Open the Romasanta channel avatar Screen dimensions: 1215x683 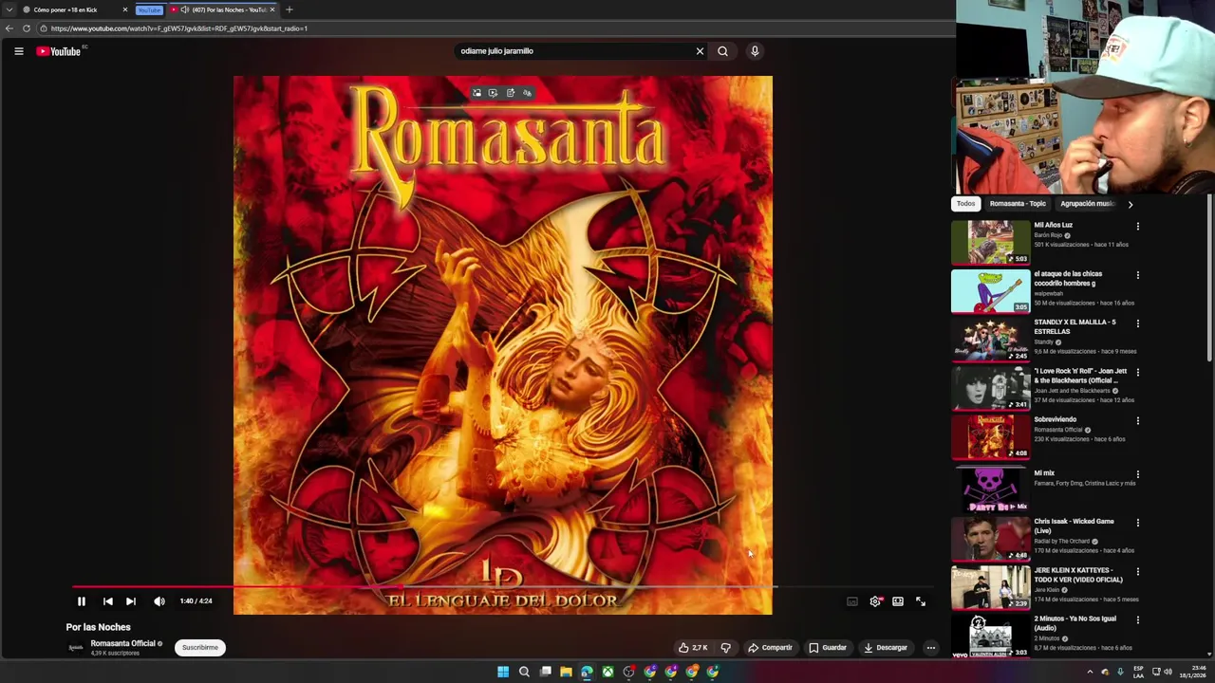pyautogui.click(x=75, y=648)
